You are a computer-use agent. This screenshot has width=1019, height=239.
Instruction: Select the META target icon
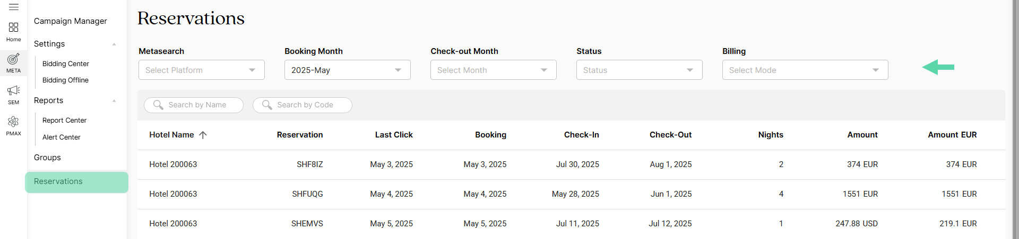[x=14, y=59]
